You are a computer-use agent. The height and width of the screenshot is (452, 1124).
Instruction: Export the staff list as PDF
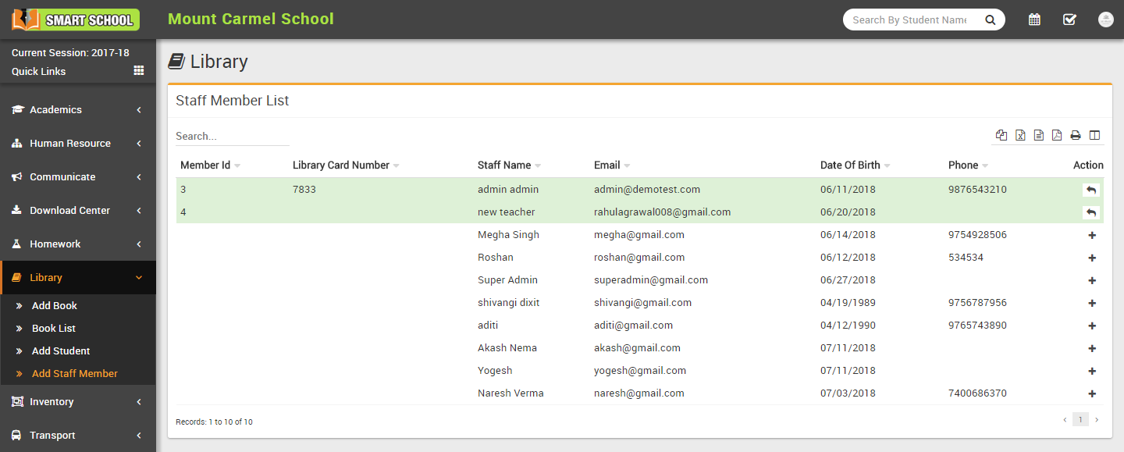point(1057,135)
